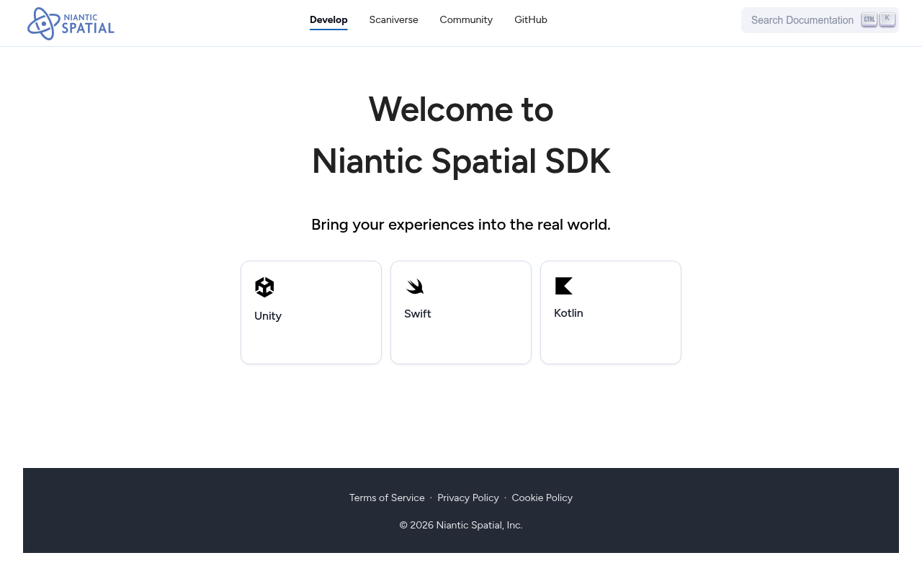Click 'Bring your experiences into the real world.'
922x576 pixels.
(x=461, y=225)
